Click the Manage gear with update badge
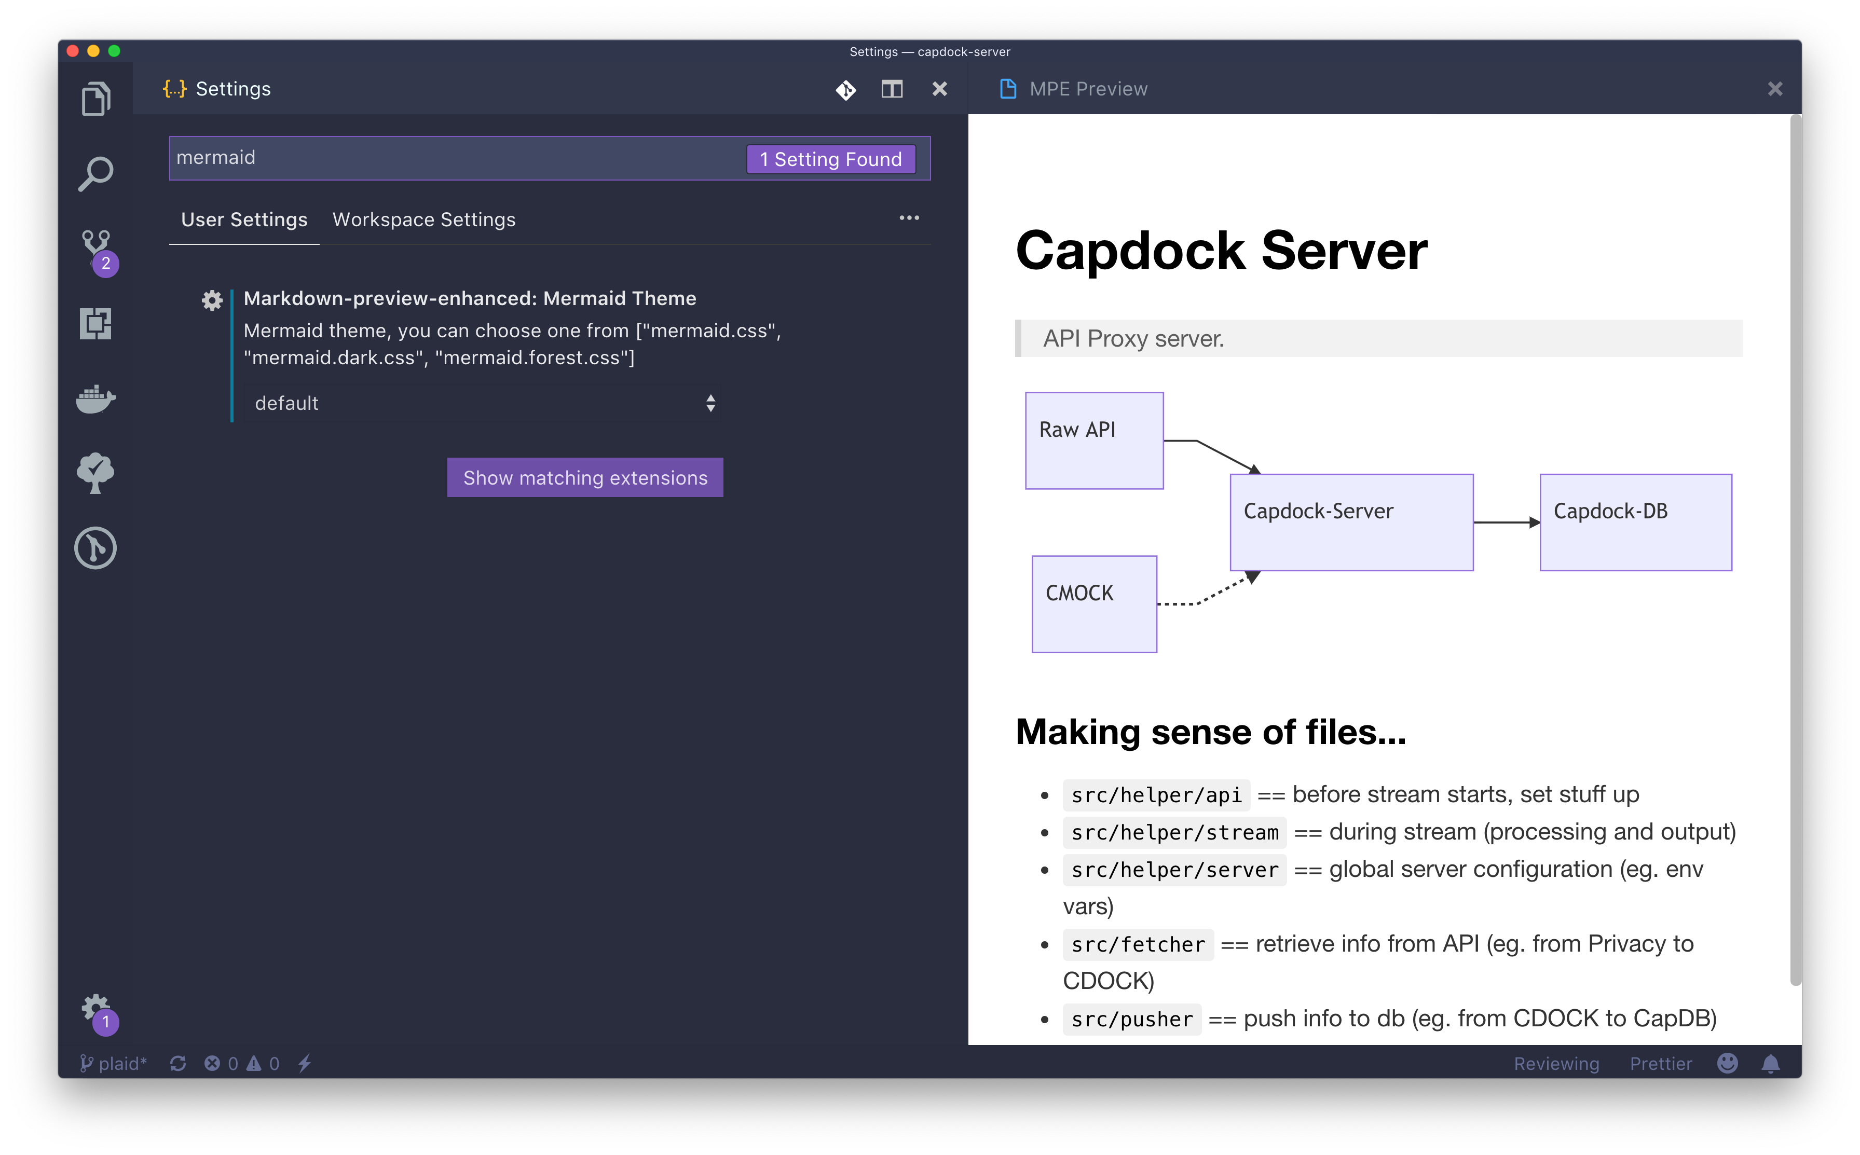The width and height of the screenshot is (1860, 1155). [98, 1013]
